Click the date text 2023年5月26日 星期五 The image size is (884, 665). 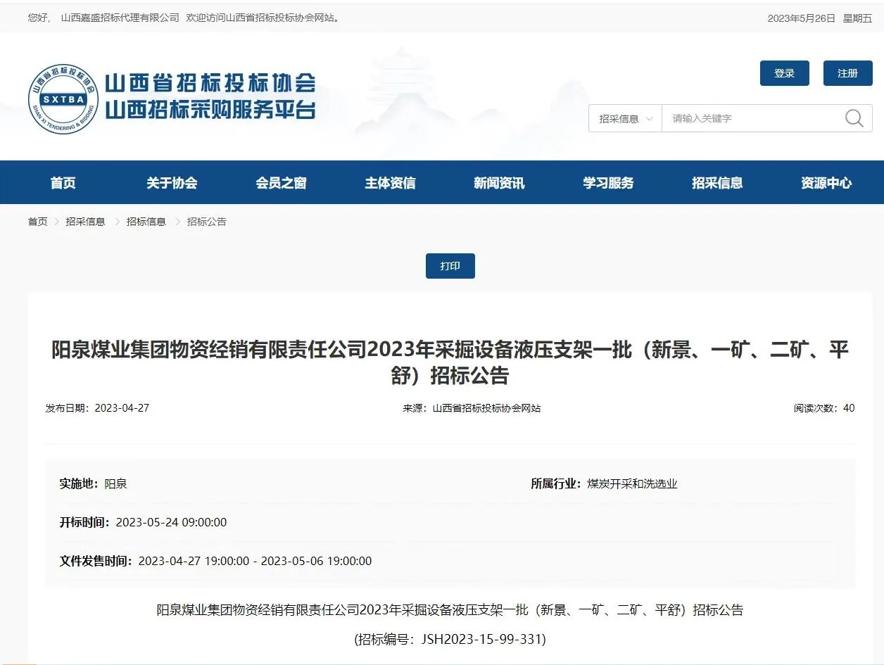click(820, 18)
